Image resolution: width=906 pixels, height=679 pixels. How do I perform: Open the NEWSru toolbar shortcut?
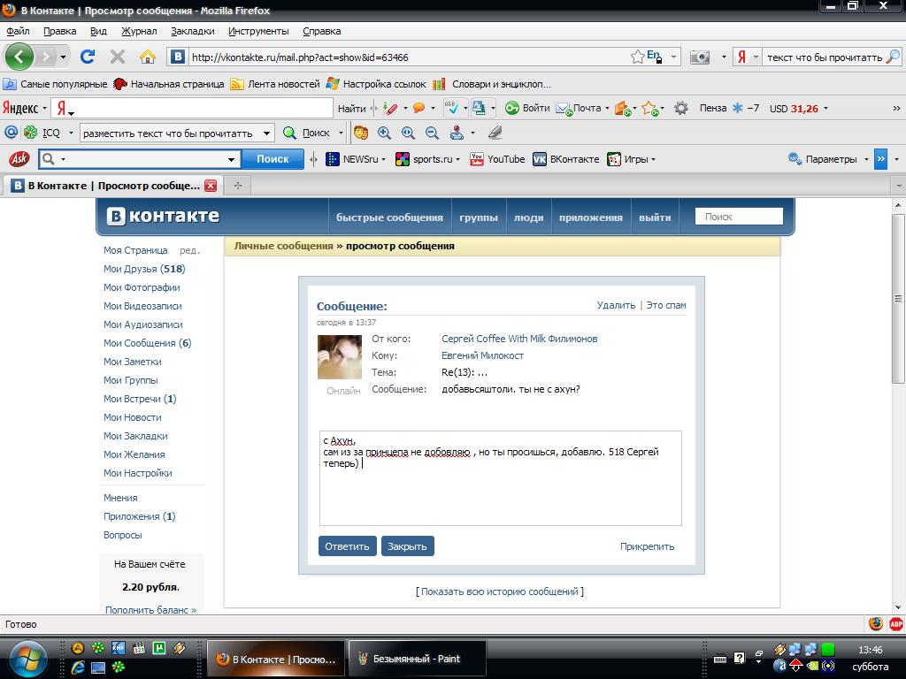pyautogui.click(x=356, y=159)
